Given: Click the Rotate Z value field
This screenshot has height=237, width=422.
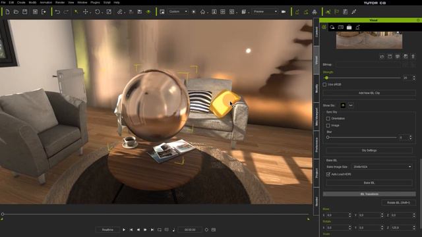Looking at the screenshot, I should (401, 228).
